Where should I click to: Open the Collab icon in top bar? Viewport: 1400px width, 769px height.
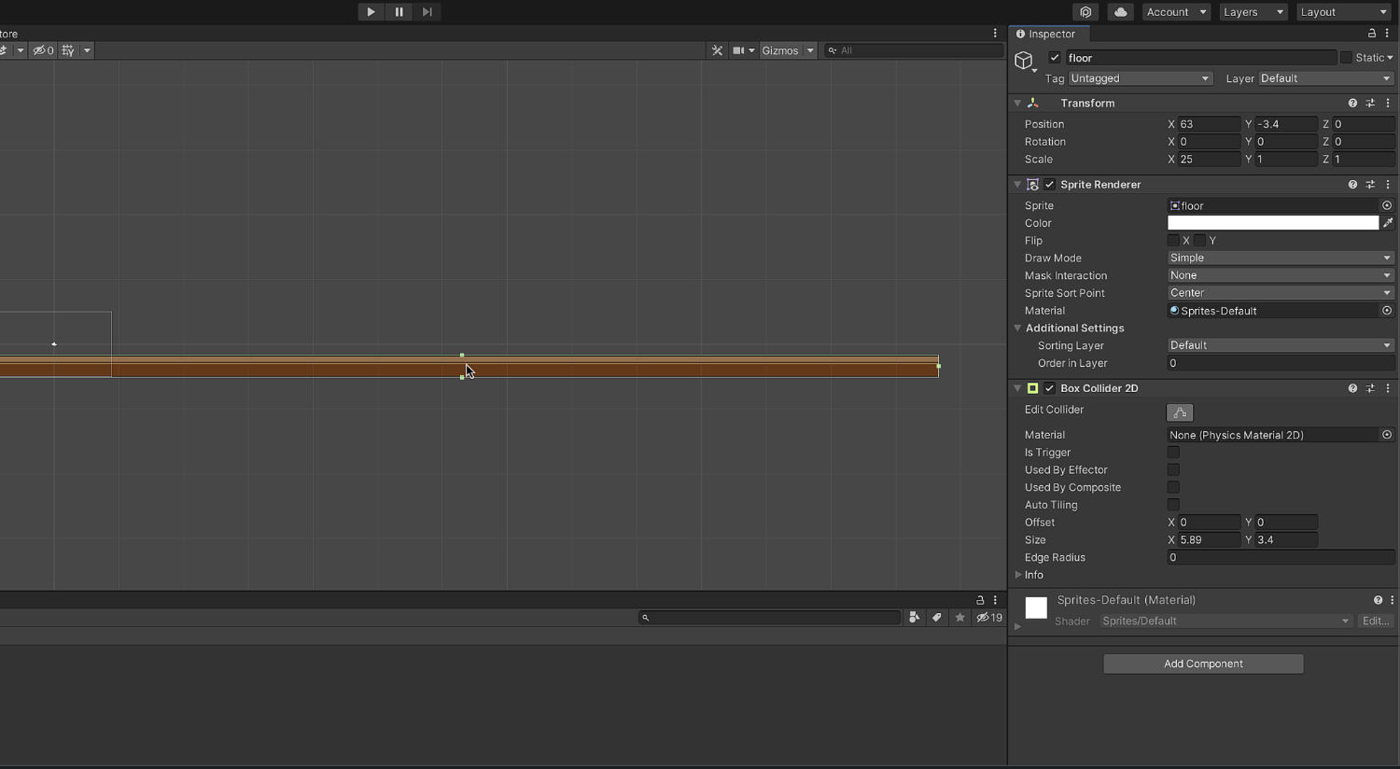pyautogui.click(x=1085, y=12)
